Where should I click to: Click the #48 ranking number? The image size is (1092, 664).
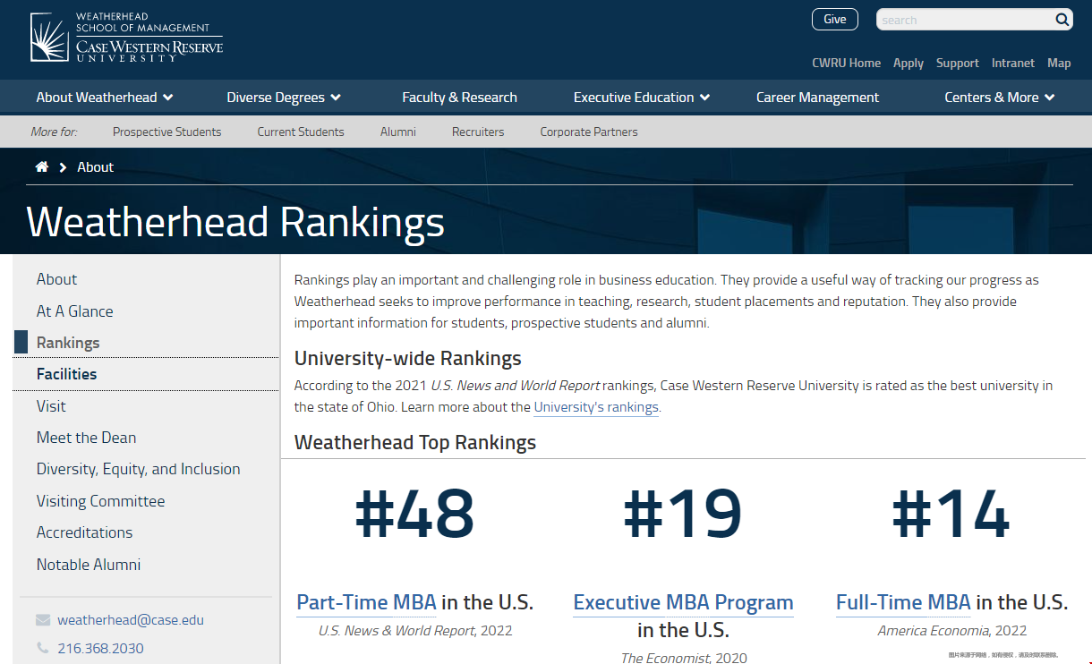[x=414, y=515]
